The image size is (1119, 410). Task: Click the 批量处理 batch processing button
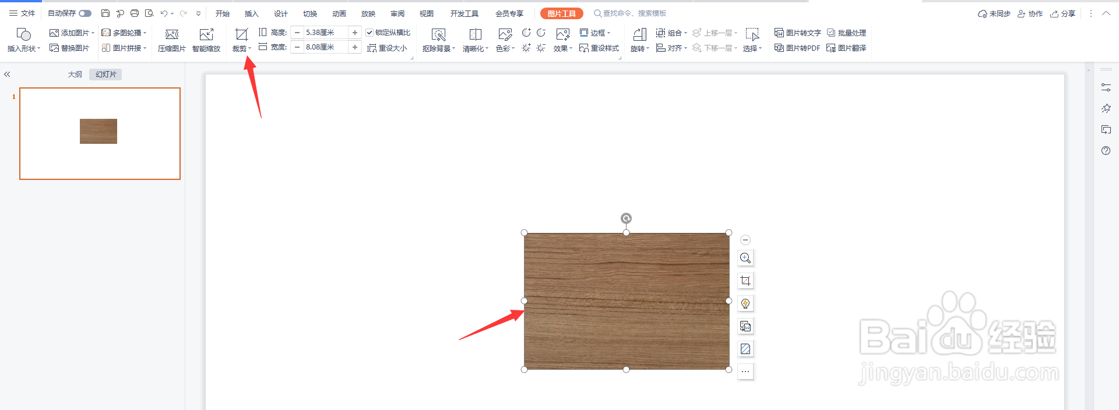coord(846,33)
